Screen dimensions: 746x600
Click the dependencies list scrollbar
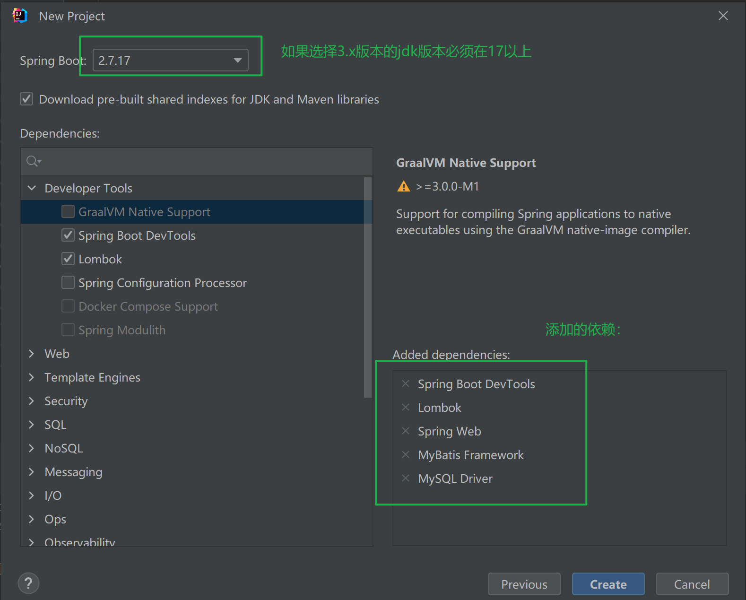[368, 287]
